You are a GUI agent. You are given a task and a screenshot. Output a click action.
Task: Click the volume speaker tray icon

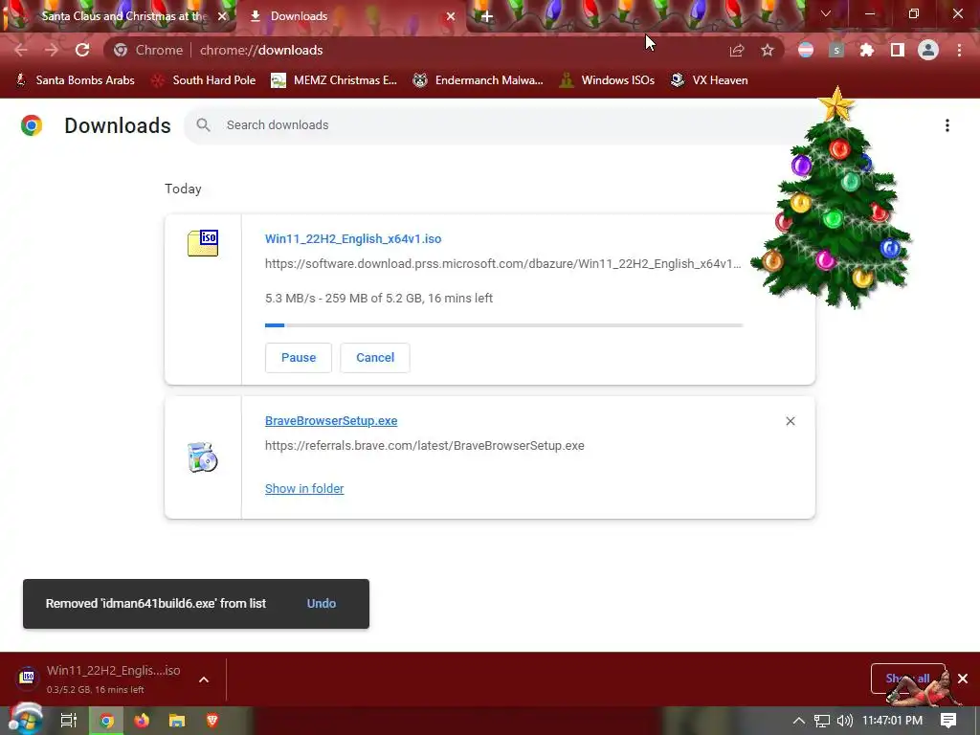[x=844, y=721]
